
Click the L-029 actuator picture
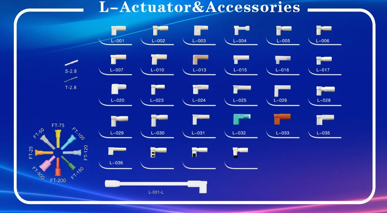tap(119, 120)
